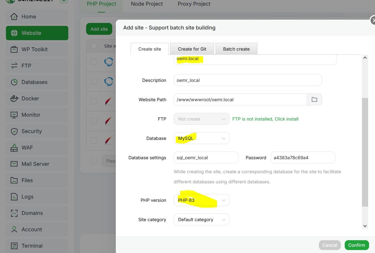
Task: Expand the Site category dropdown
Action: click(201, 220)
